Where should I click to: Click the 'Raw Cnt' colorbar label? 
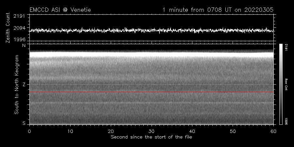point(286,84)
